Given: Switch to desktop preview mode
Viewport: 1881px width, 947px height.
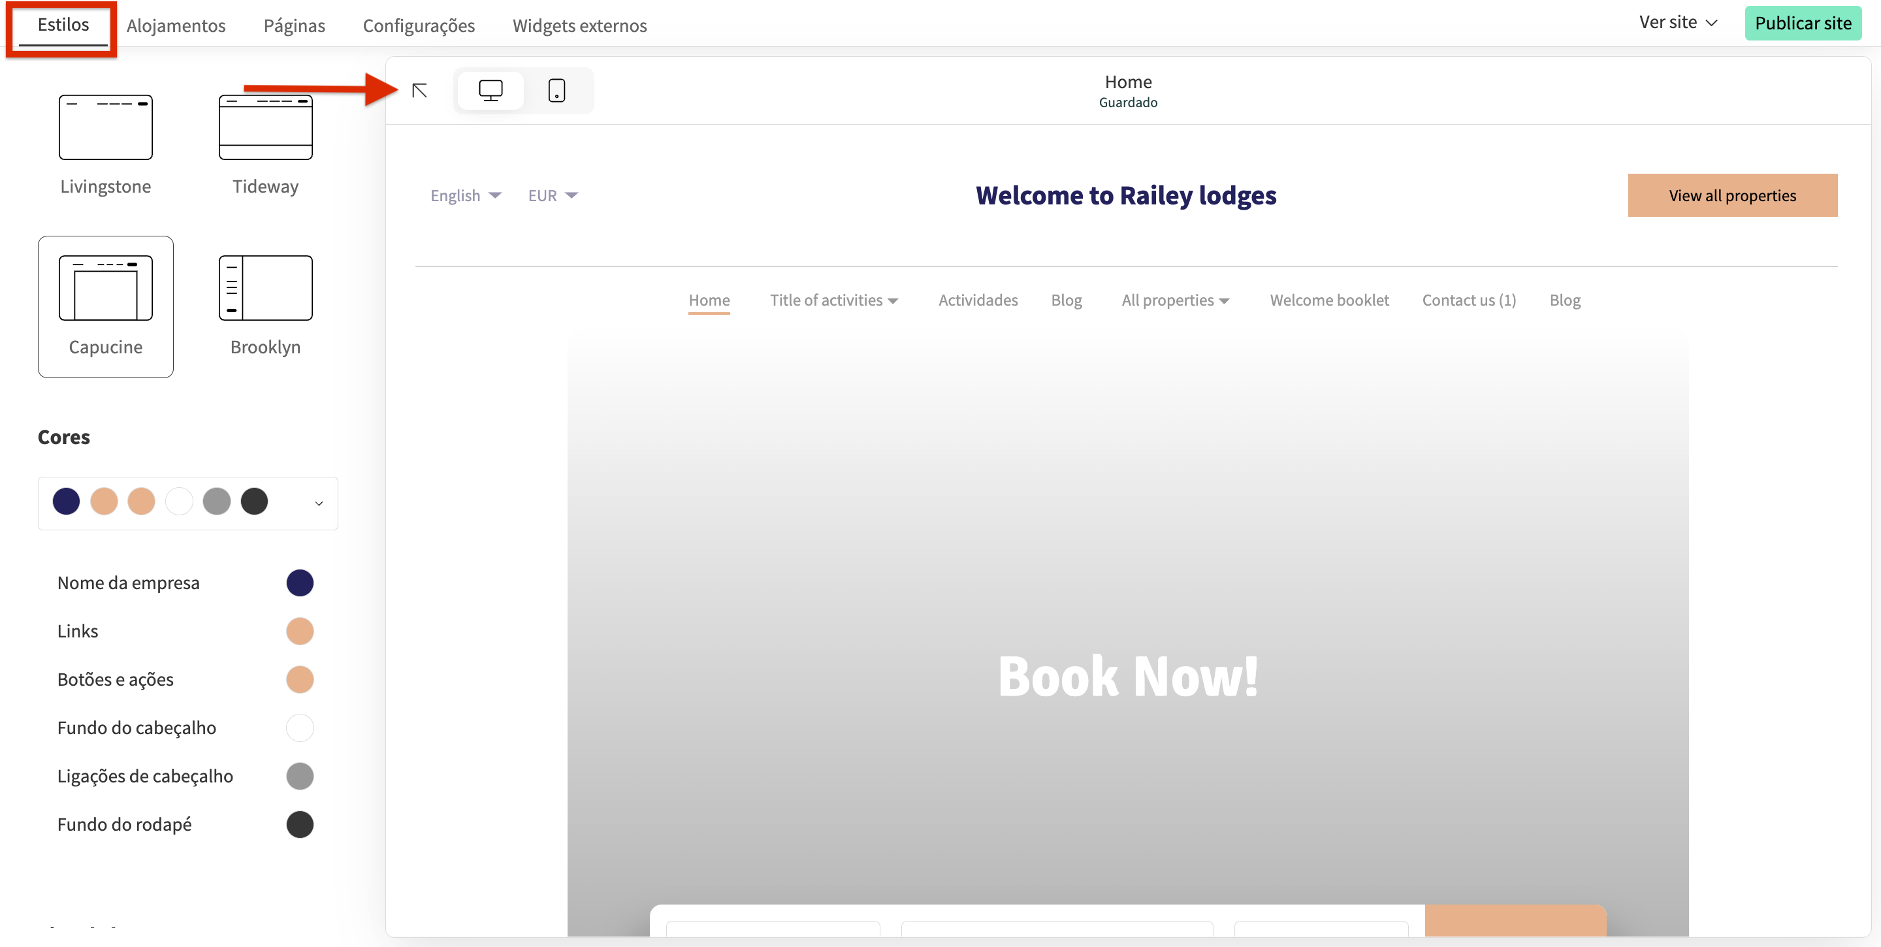Looking at the screenshot, I should (490, 91).
